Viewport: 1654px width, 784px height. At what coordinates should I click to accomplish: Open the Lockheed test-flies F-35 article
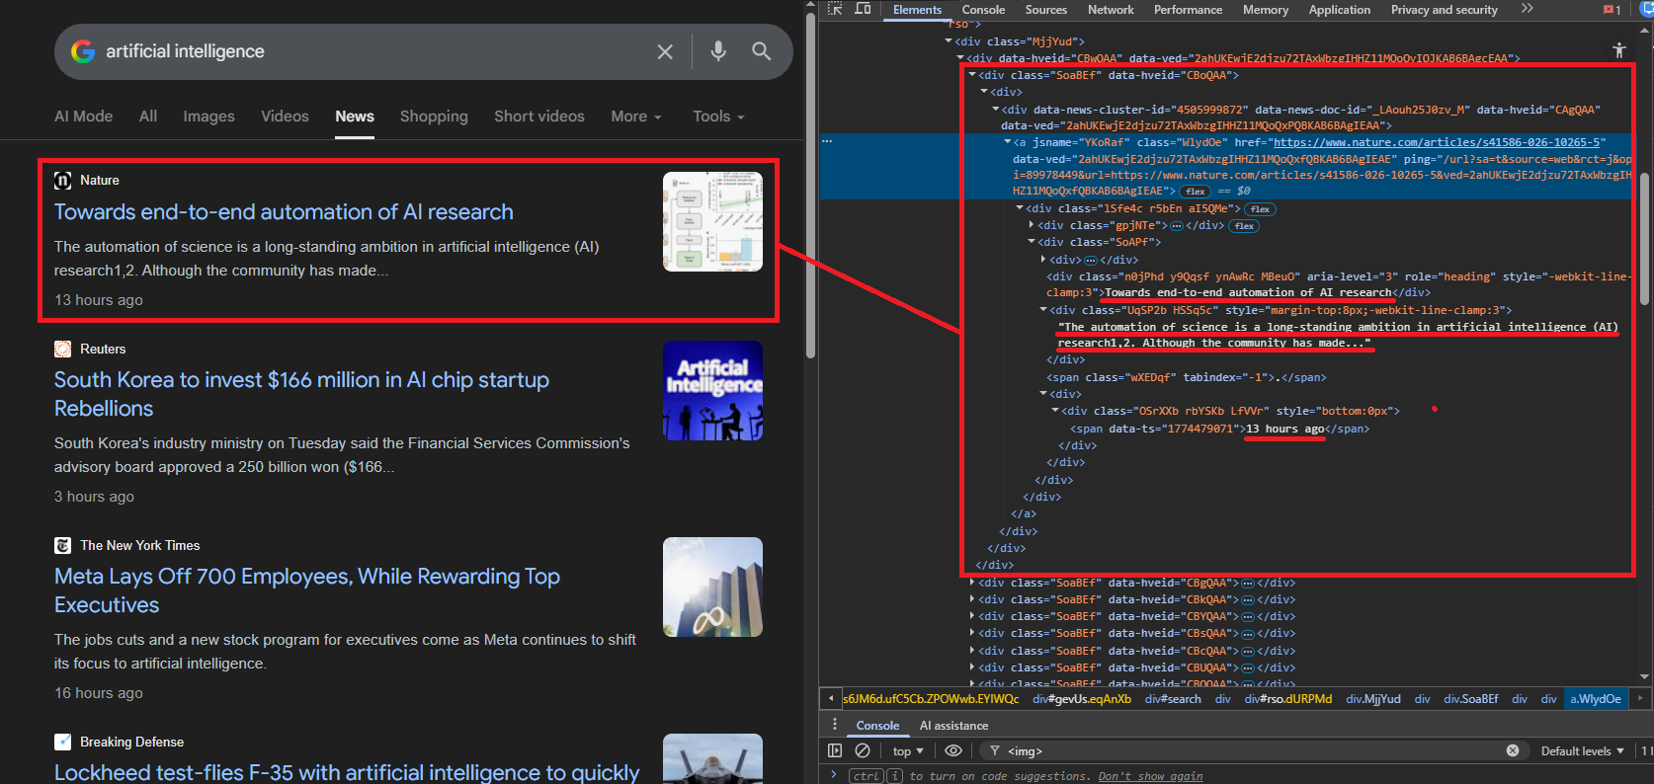point(347,772)
